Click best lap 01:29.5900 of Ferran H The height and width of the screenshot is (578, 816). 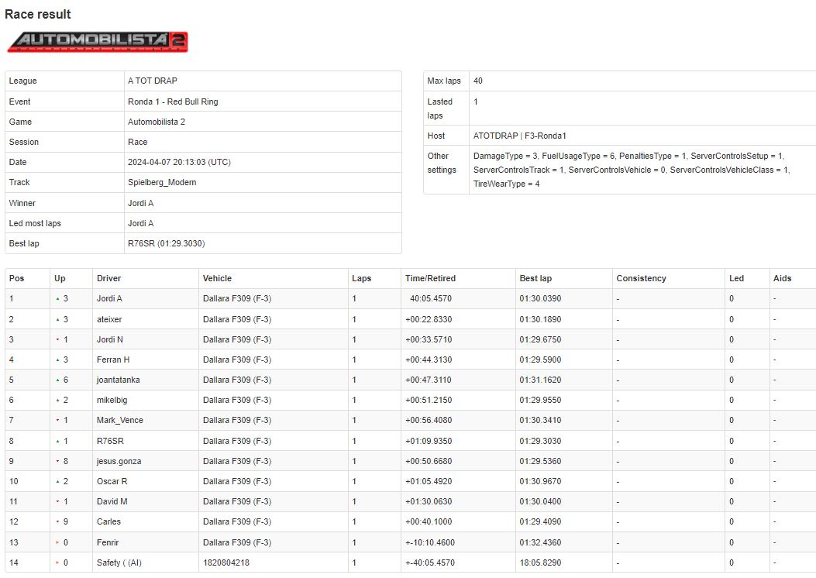coord(540,360)
